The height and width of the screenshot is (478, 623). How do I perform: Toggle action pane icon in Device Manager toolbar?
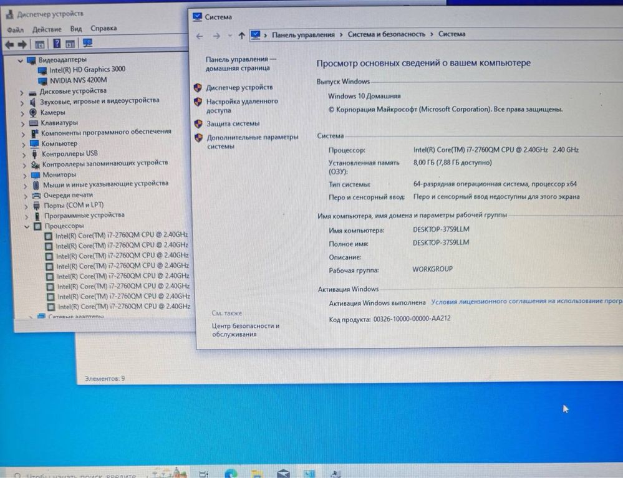(70, 44)
